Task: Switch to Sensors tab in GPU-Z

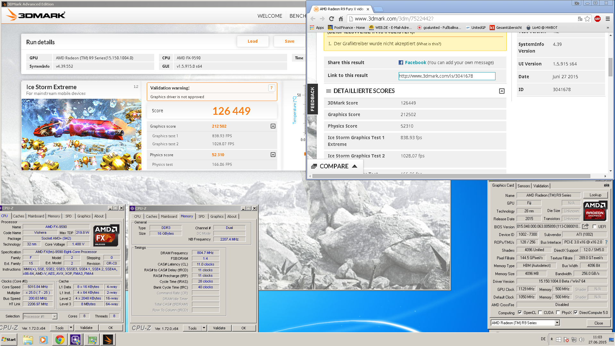Action: coord(524,186)
